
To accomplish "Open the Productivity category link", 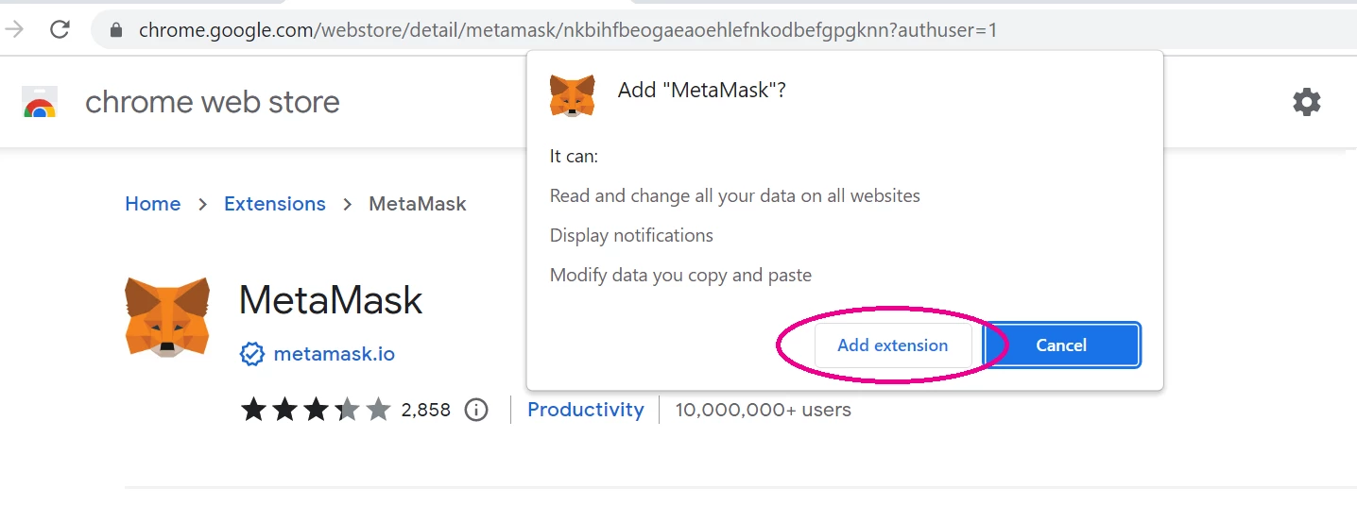I will point(586,410).
